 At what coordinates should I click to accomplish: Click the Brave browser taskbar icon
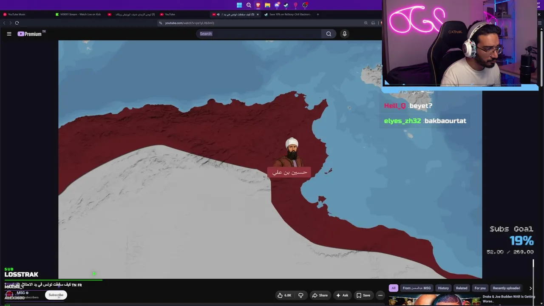[x=258, y=5]
